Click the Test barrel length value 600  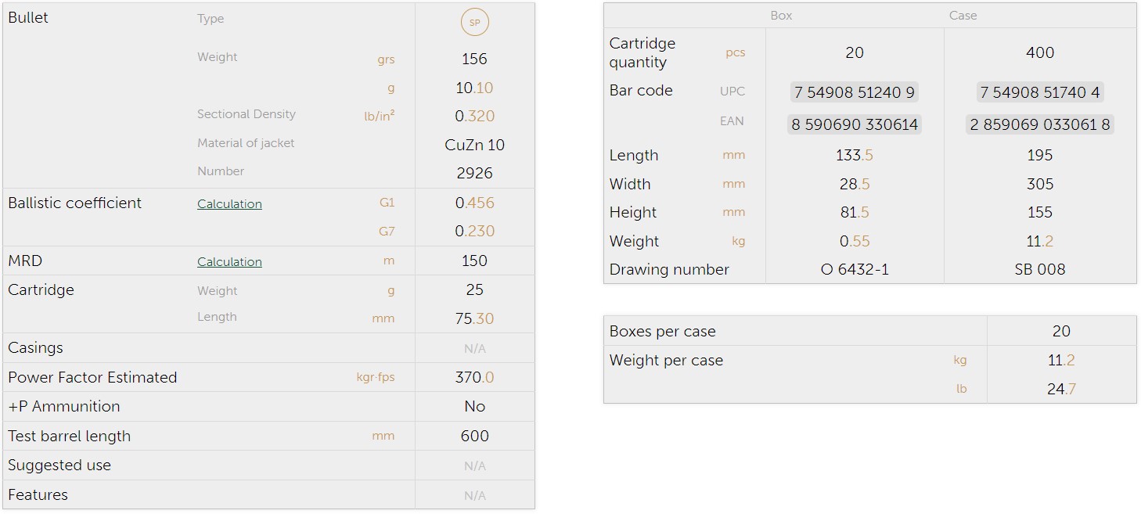click(x=474, y=437)
